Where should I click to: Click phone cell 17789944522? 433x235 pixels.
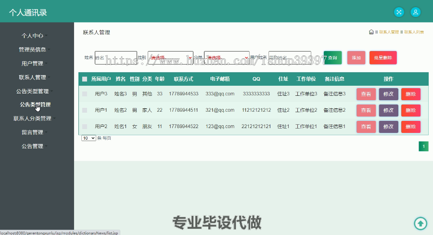pyautogui.click(x=184, y=126)
